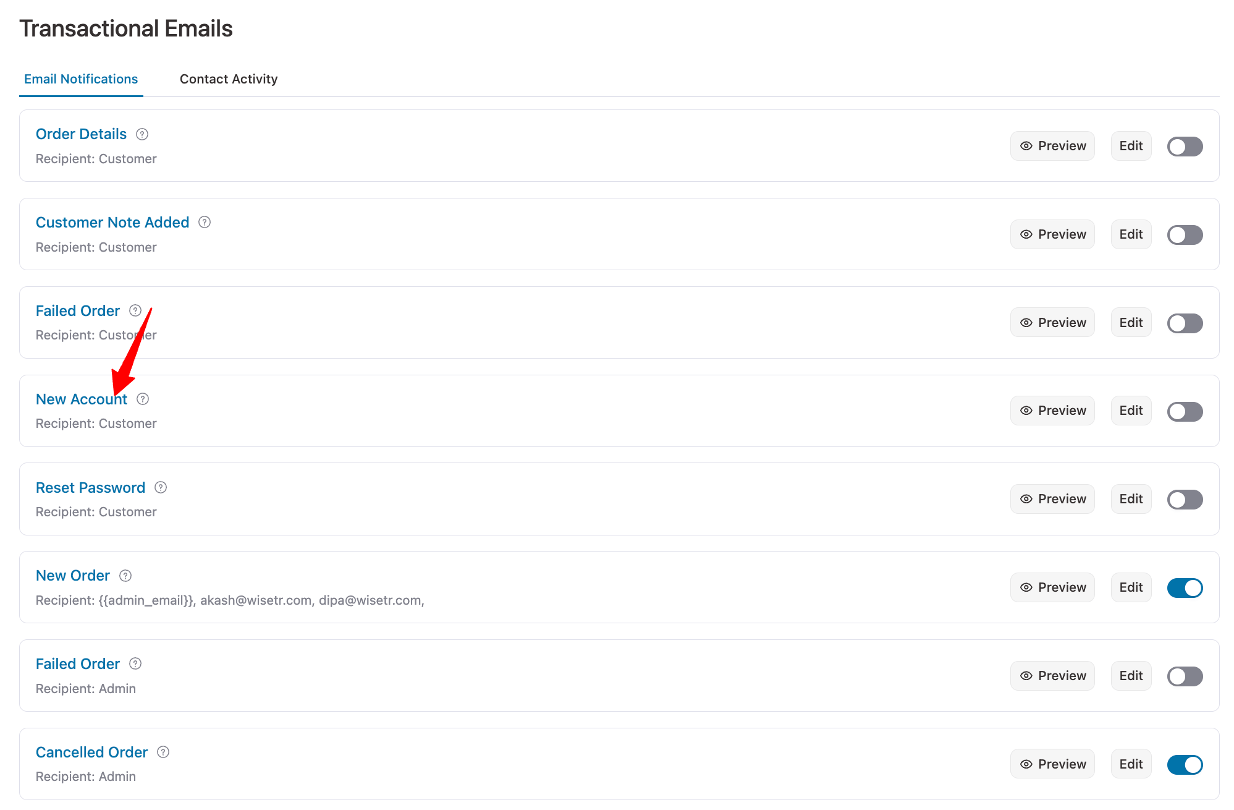The image size is (1234, 810).
Task: Click the eye icon in Reset Password Preview
Action: tap(1026, 499)
